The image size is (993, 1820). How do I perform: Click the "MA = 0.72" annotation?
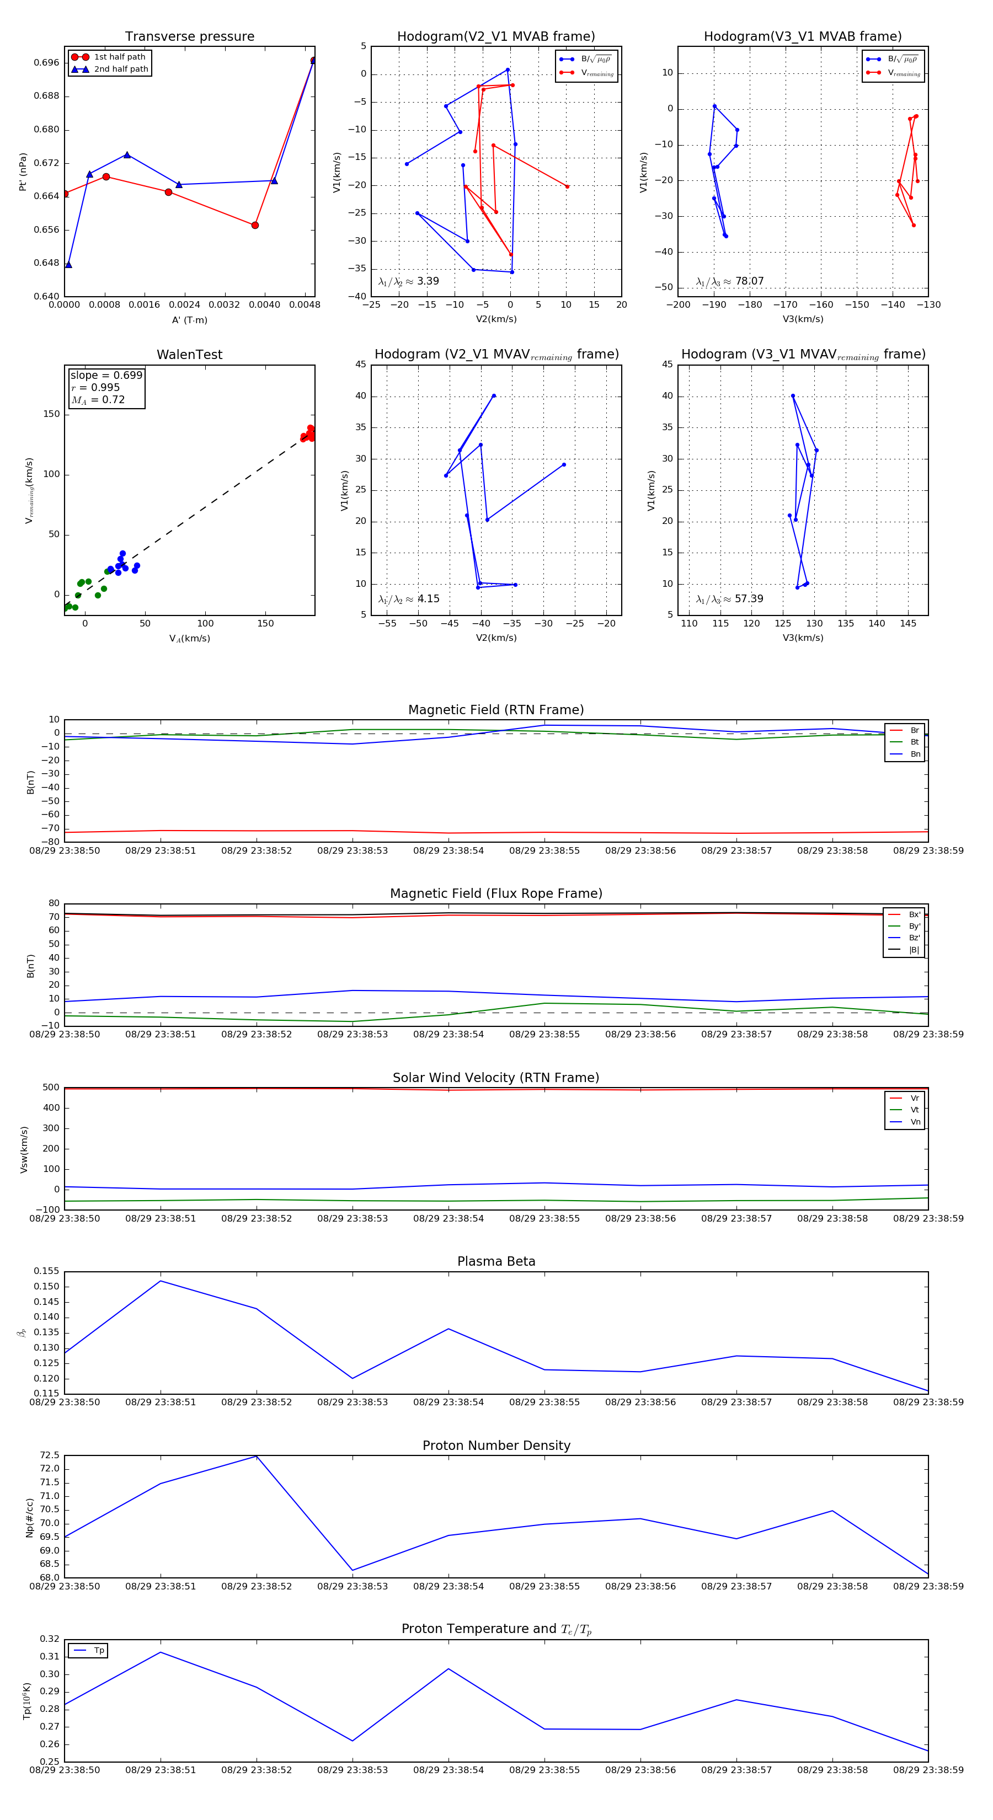98,400
